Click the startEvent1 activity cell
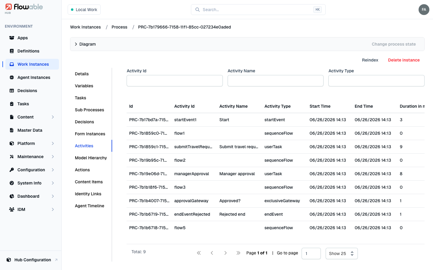Screen dimensions: 433x270 tap(185, 120)
